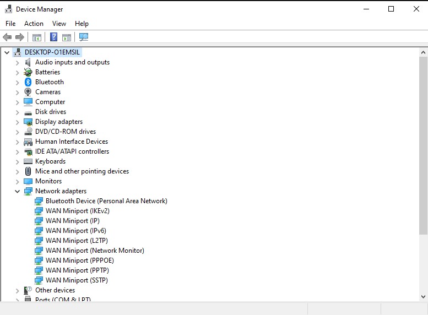The image size is (428, 315).
Task: Click the WAN Miniport (SSTP) adapter icon
Action: 39,280
